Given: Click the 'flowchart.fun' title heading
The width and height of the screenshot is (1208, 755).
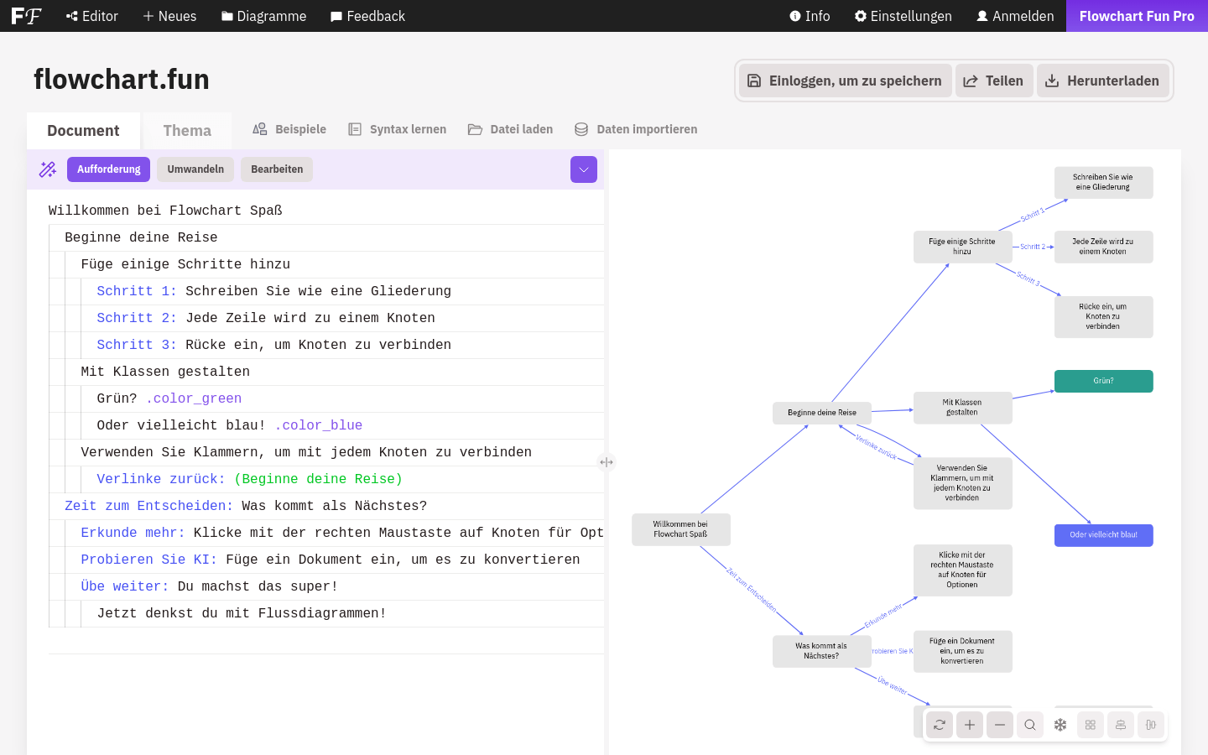Looking at the screenshot, I should click(x=122, y=80).
